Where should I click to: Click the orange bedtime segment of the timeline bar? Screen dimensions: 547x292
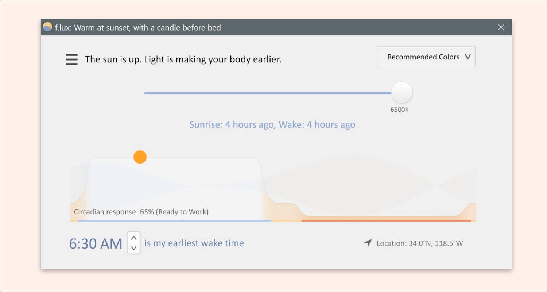[x=386, y=221]
